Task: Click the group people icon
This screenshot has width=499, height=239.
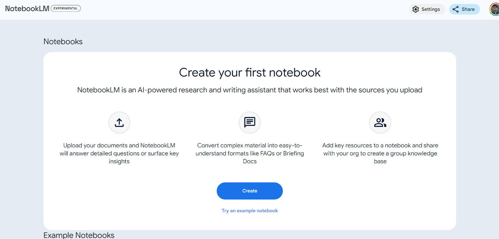Action: click(380, 123)
